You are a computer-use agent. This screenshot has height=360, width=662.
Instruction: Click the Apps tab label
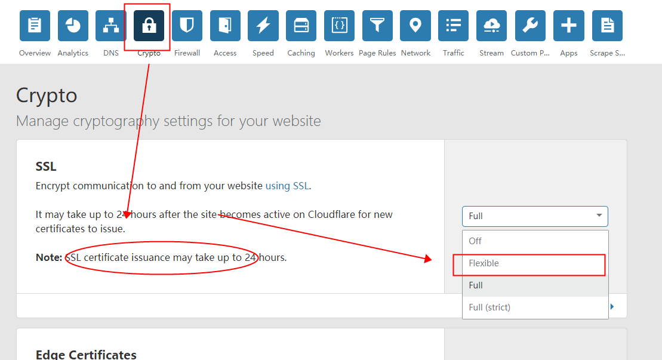569,53
